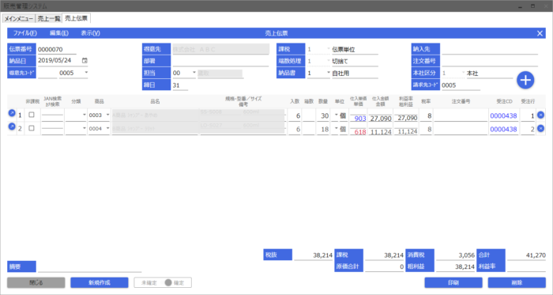
Task: Click the 削除 button
Action: click(x=517, y=282)
